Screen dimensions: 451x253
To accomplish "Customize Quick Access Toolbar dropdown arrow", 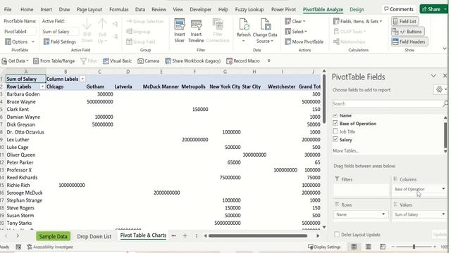I will coord(268,61).
